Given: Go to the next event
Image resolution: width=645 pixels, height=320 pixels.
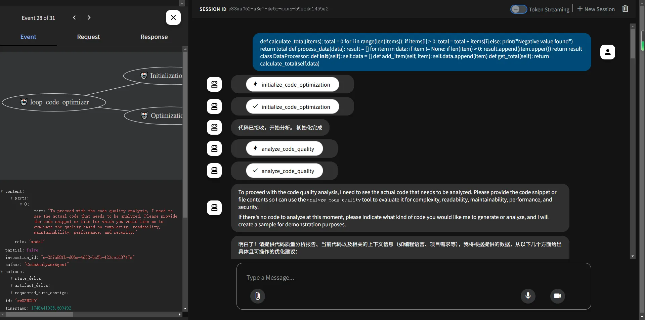Looking at the screenshot, I should tap(89, 17).
